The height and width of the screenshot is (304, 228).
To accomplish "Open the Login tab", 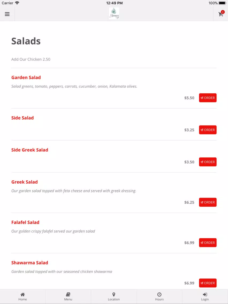I will [x=205, y=297].
